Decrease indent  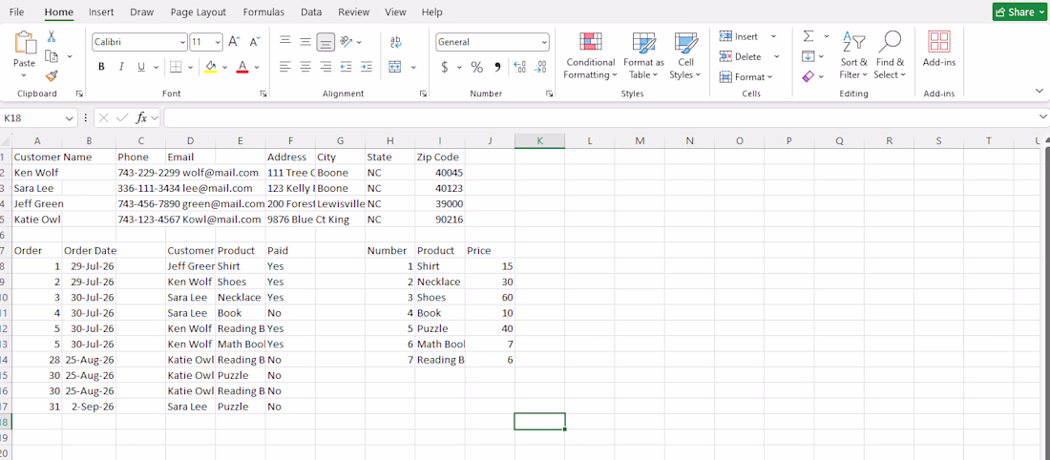[x=346, y=67]
